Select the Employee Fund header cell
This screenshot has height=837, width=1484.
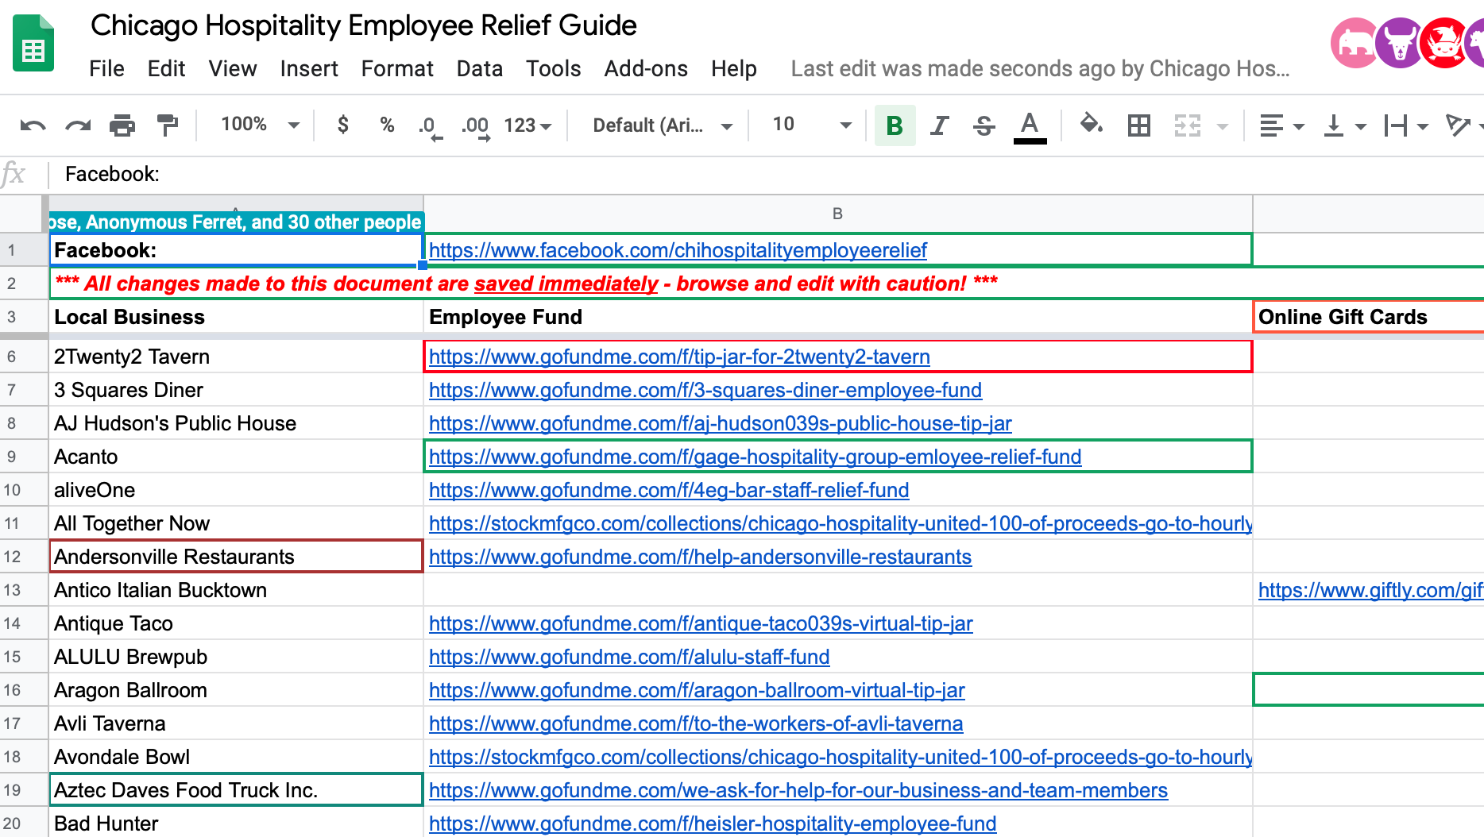[x=838, y=317]
